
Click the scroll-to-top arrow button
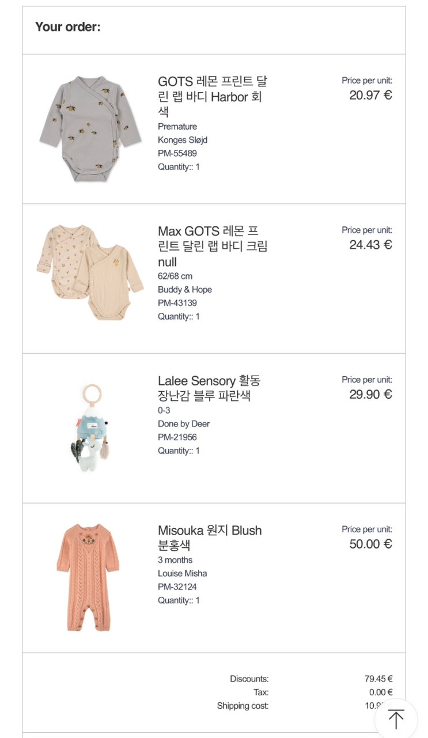396,719
